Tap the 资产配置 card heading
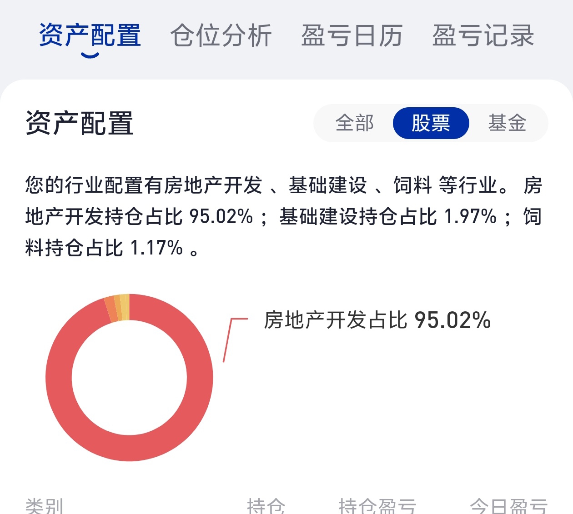 point(80,123)
